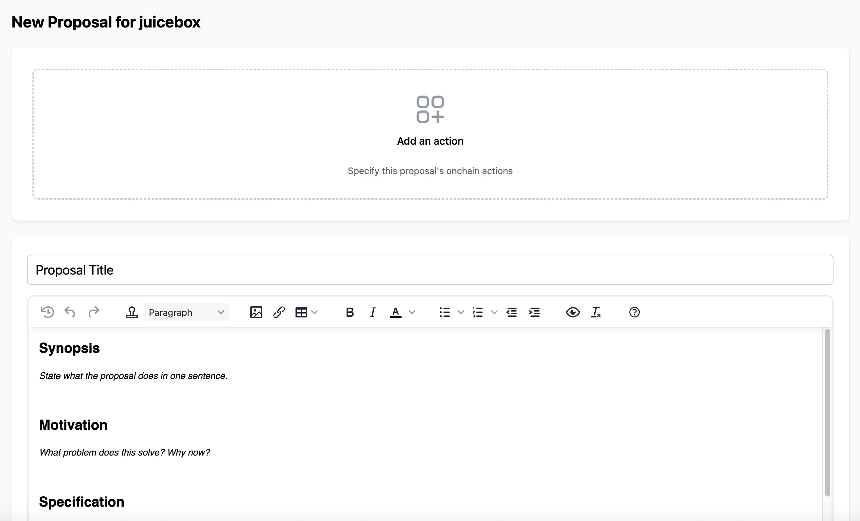Open the edit history
Viewport: 860px width, 521px height.
pos(47,312)
